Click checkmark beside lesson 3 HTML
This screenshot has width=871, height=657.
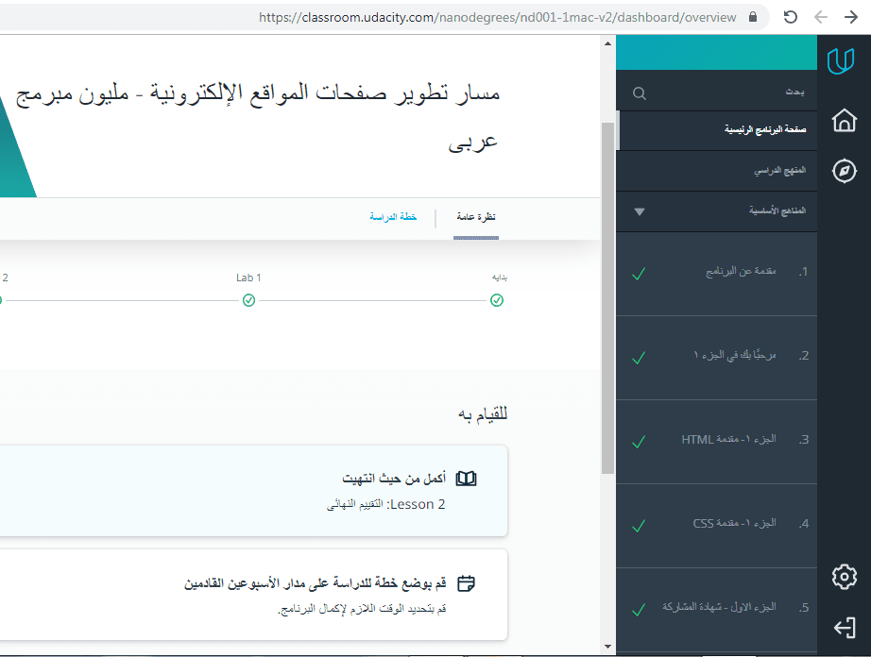(x=639, y=442)
